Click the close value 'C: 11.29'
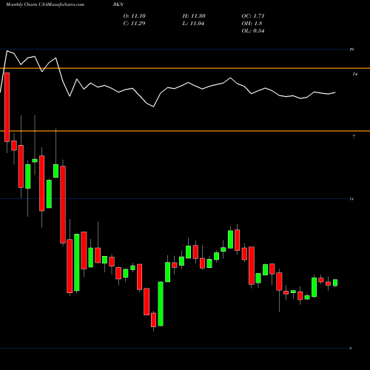The image size is (370, 370). [134, 24]
